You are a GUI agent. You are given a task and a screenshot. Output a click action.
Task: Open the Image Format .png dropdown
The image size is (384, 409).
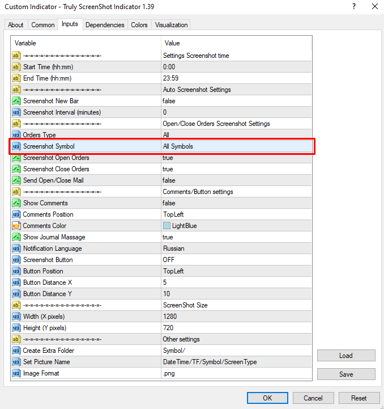click(236, 373)
